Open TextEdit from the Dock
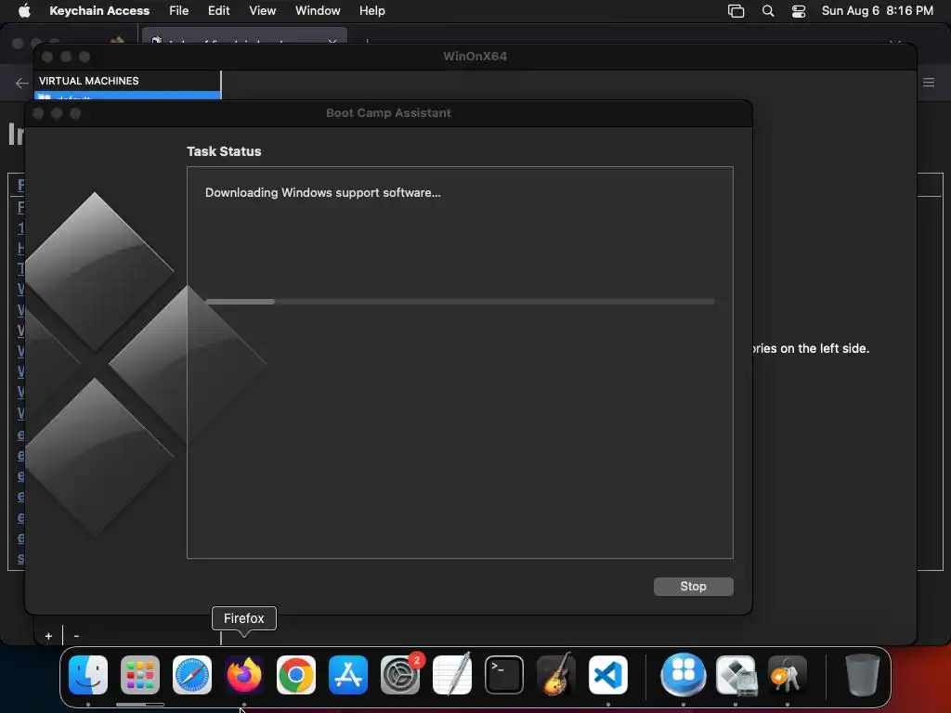The width and height of the screenshot is (951, 713). 452,674
